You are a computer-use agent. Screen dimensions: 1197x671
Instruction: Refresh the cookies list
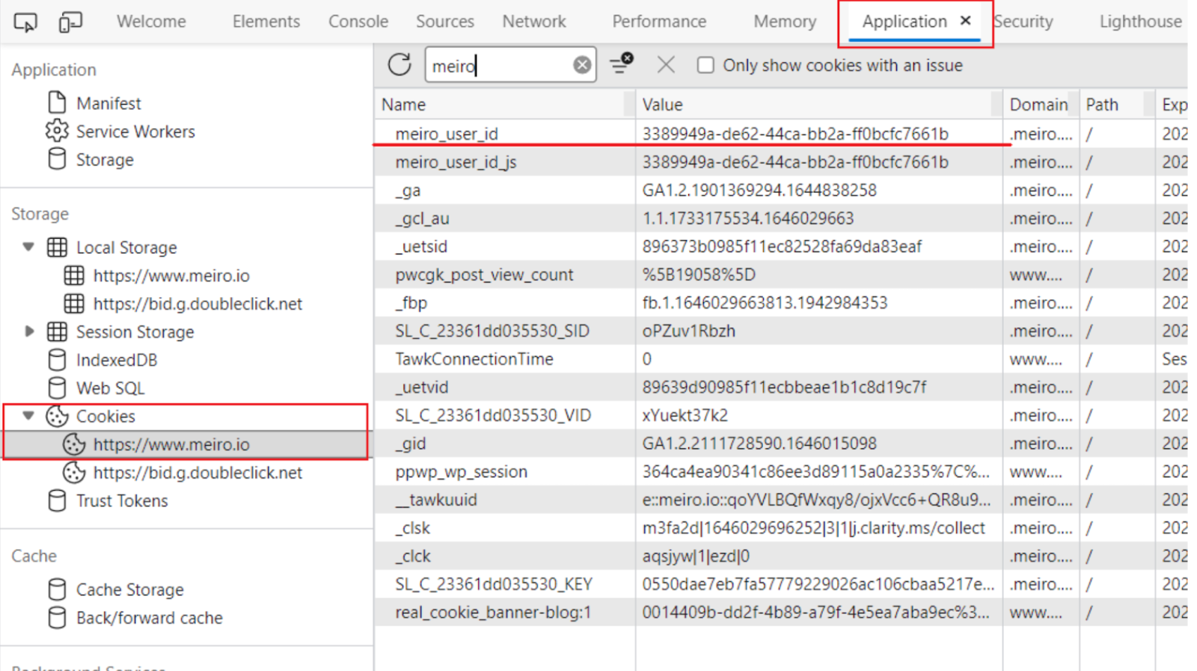tap(399, 65)
